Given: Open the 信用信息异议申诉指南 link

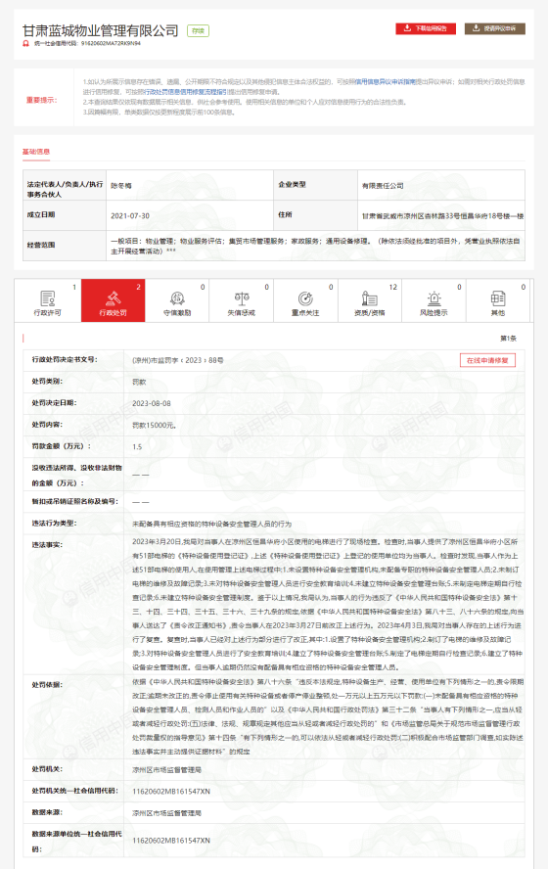Looking at the screenshot, I should pyautogui.click(x=385, y=81).
